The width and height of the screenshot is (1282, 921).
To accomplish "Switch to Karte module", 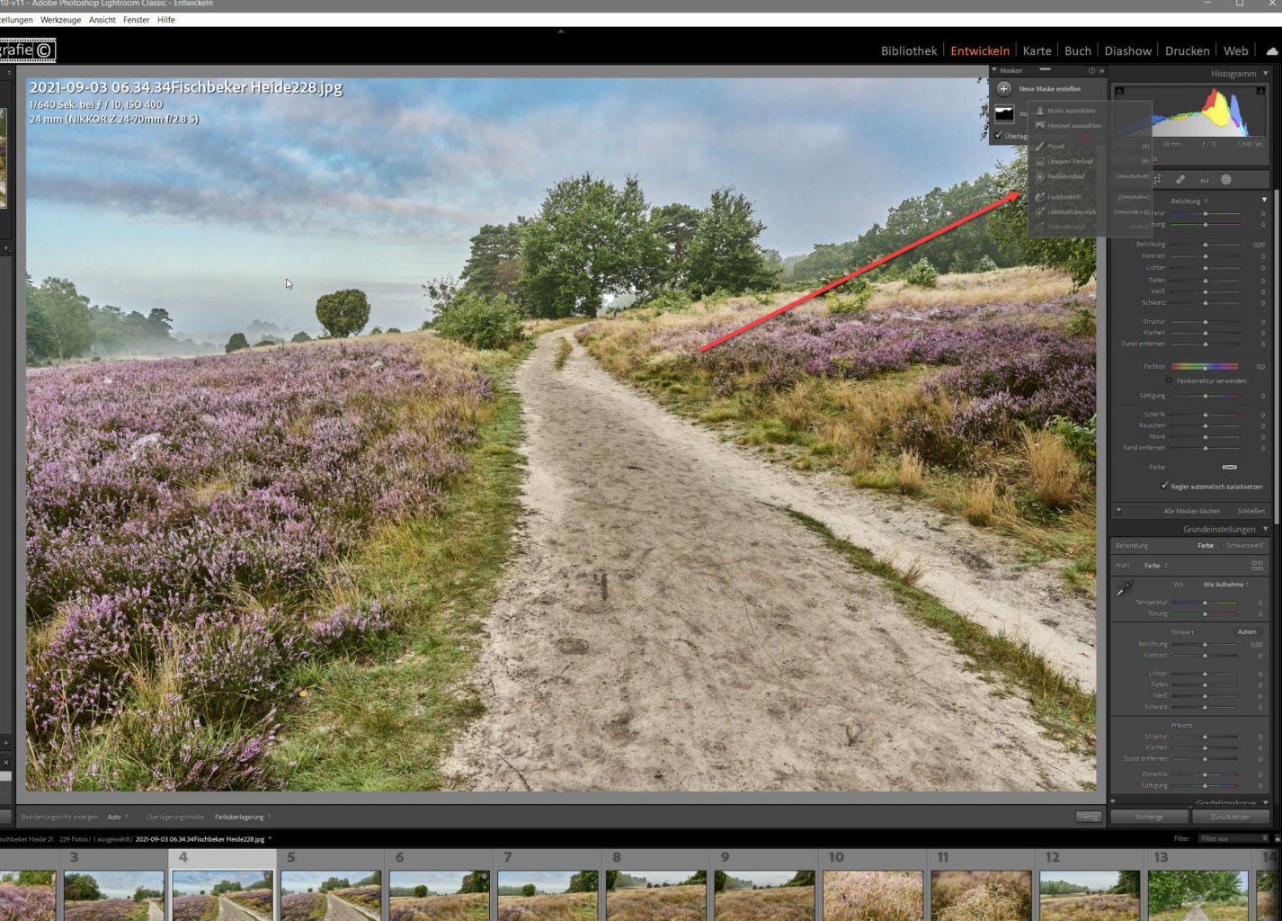I will (x=1037, y=51).
